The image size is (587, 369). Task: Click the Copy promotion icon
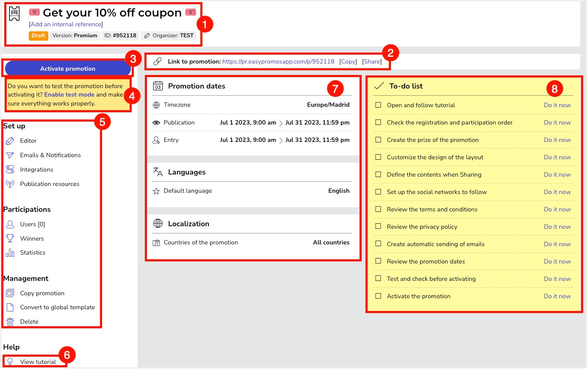click(10, 293)
